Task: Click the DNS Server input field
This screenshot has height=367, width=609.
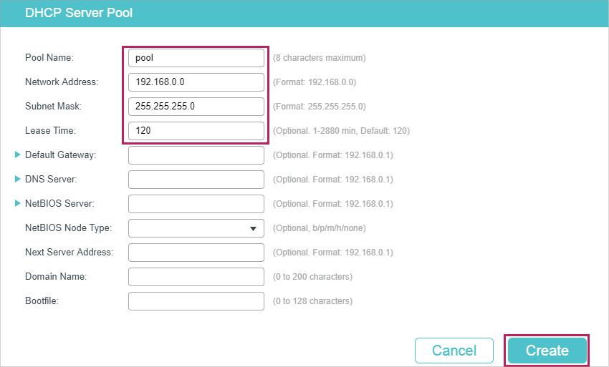Action: pyautogui.click(x=196, y=180)
